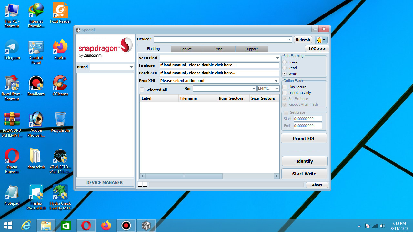Open PASWORD SCHEMATIC archive on desktop

[12, 125]
